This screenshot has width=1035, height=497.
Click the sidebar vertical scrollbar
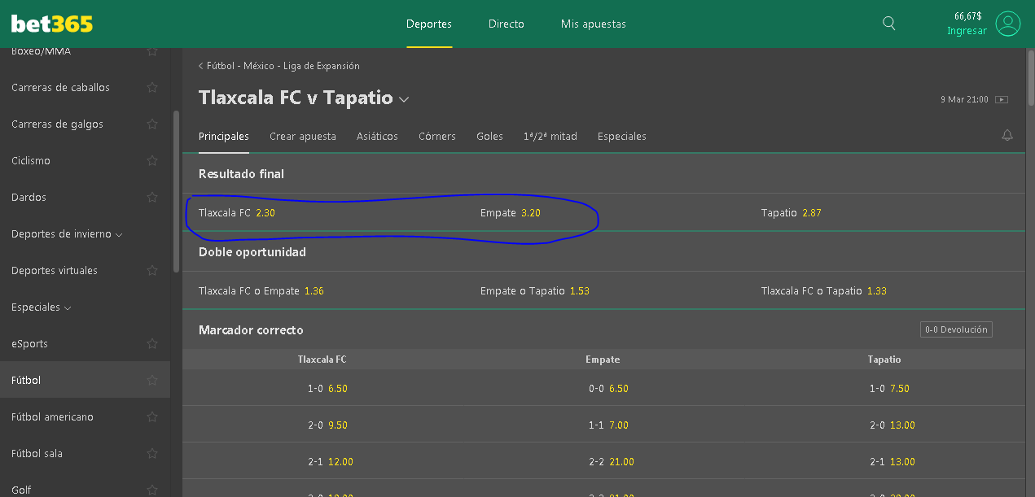176,191
